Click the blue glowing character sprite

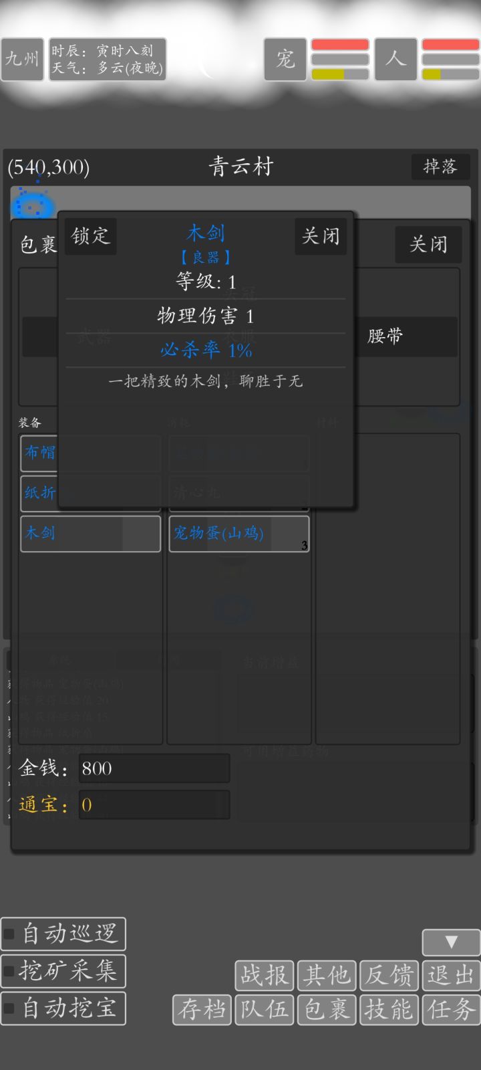pos(32,204)
